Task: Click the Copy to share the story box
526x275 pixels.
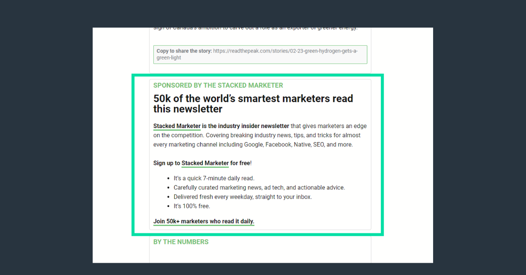Action: 260,54
